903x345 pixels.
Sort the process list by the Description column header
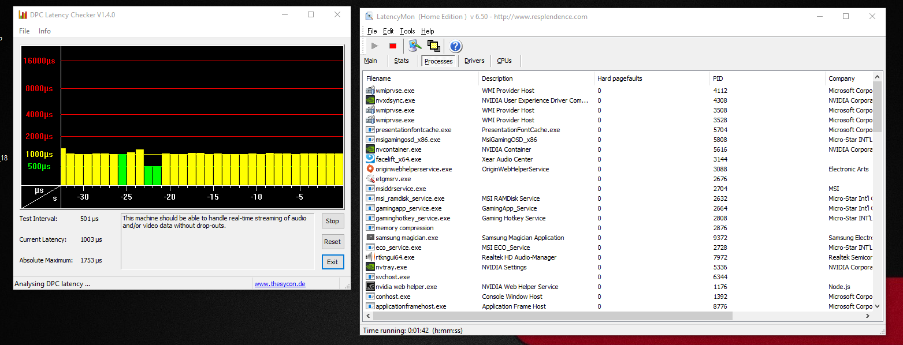pos(536,78)
